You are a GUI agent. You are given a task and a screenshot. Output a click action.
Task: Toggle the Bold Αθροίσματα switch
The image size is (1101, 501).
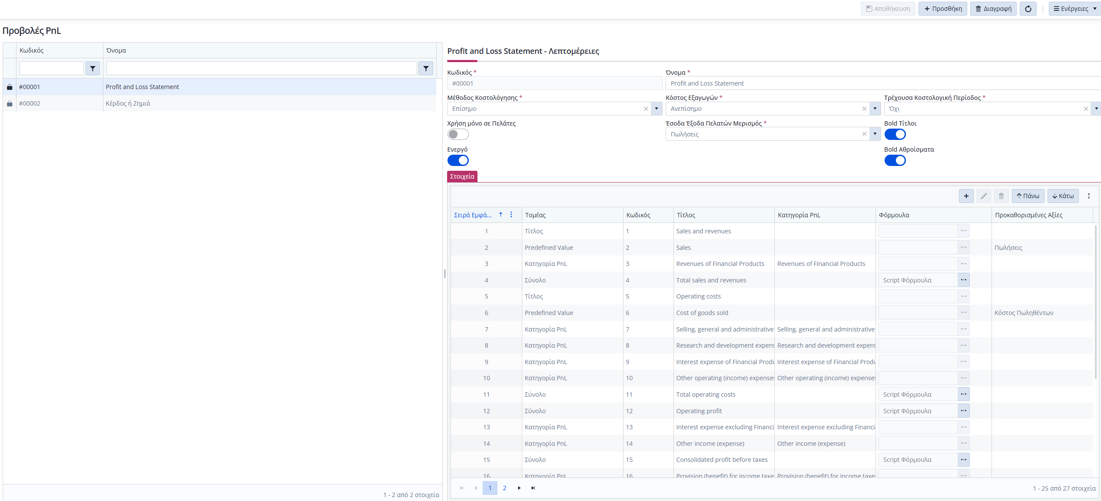click(895, 160)
